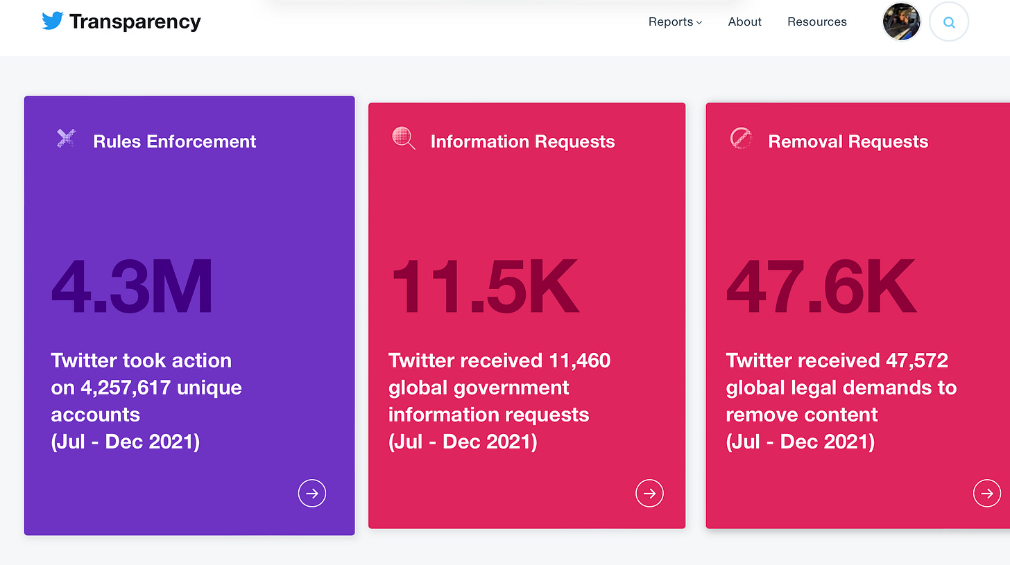Viewport: 1010px width, 565px height.
Task: Click the arrow on Information Requests card
Action: 650,493
